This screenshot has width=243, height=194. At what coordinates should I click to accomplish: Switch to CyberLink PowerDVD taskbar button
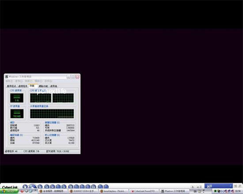144,191
